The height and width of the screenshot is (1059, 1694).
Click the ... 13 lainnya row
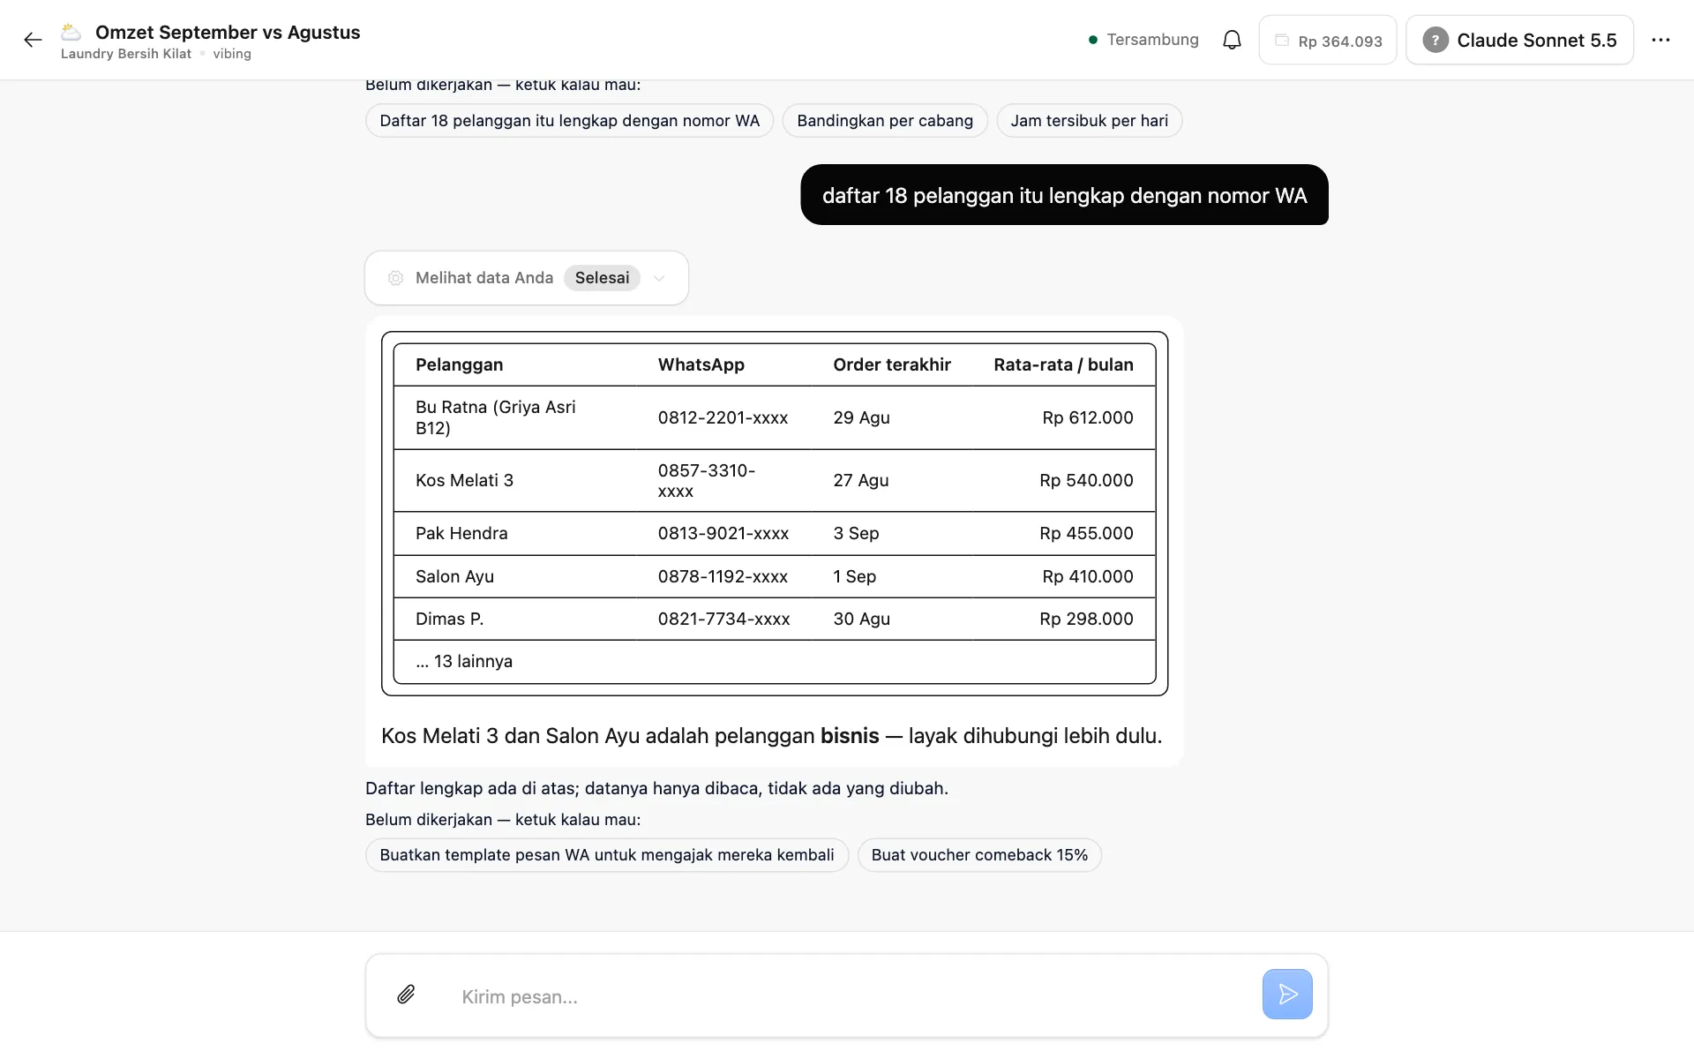(775, 661)
